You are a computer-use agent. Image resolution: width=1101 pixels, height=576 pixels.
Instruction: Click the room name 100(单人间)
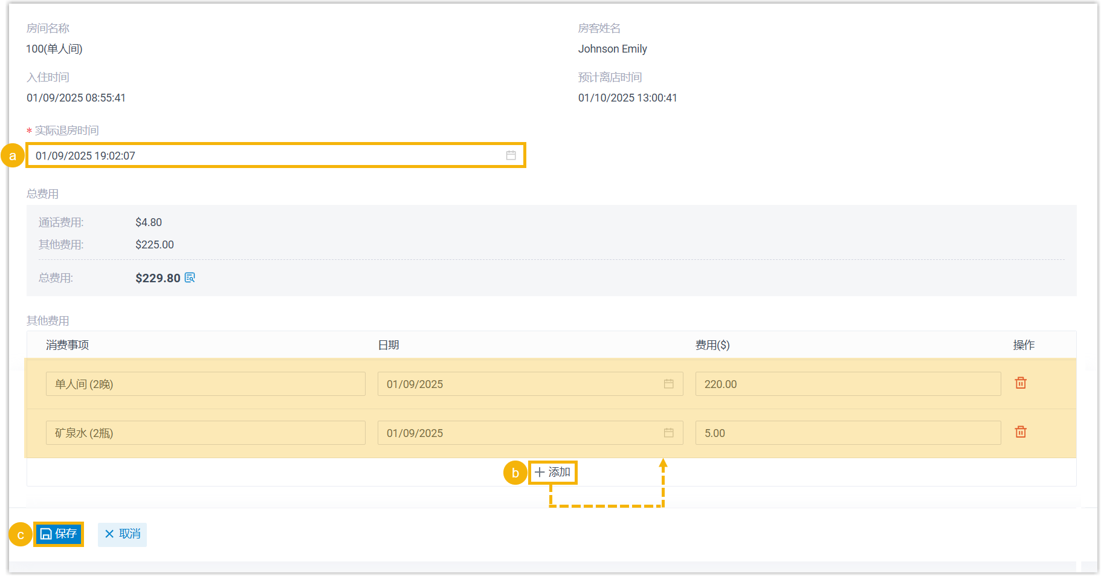pos(54,49)
